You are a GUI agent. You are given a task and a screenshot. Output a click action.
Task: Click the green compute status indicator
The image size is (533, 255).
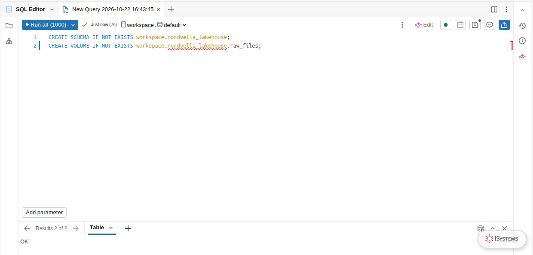pos(446,25)
